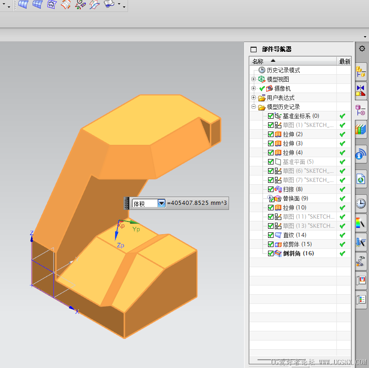The image size is (369, 368).
Task: Open the History clock sidebar tab
Action: 361,203
